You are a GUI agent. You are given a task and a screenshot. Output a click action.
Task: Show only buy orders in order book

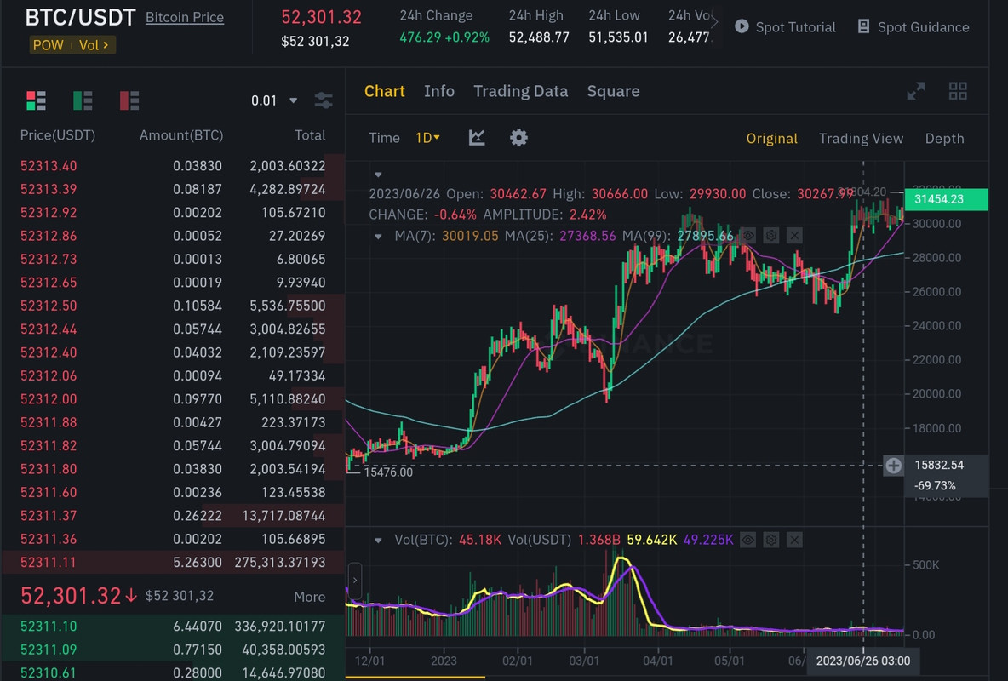(83, 100)
